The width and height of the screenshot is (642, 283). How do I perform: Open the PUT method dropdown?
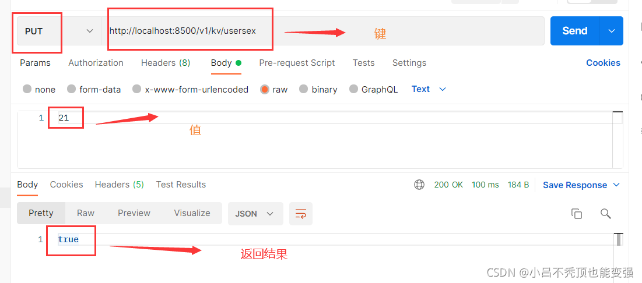(x=59, y=31)
